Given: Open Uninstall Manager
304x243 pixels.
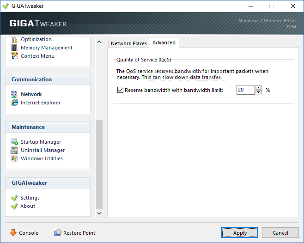Looking at the screenshot, I should [43, 150].
